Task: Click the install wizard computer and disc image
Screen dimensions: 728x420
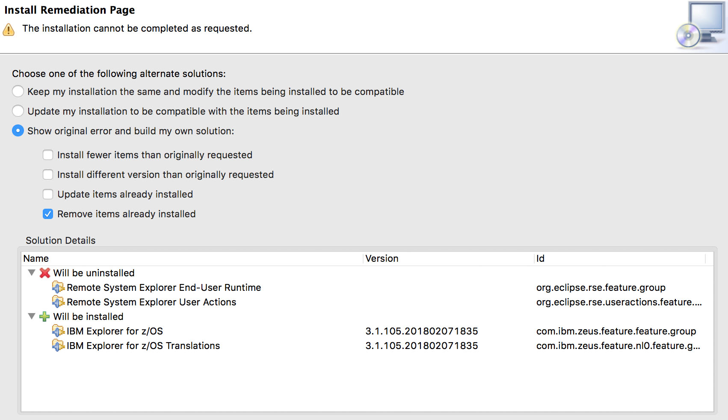Action: 701,26
